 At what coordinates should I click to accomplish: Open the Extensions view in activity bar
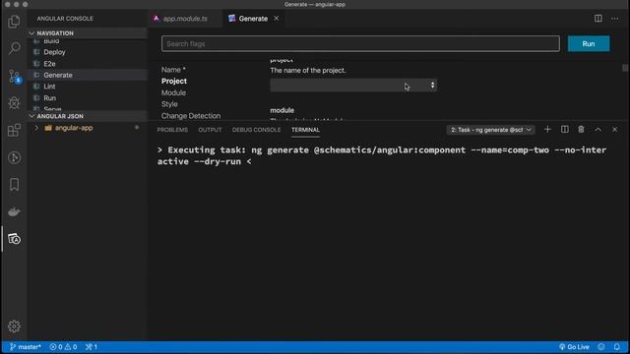click(x=14, y=130)
